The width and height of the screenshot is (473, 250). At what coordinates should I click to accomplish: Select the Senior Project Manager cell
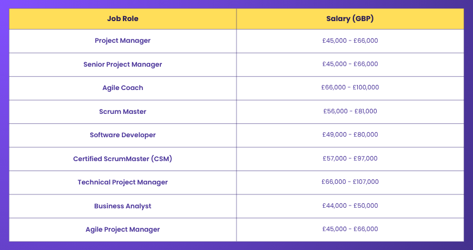point(122,64)
